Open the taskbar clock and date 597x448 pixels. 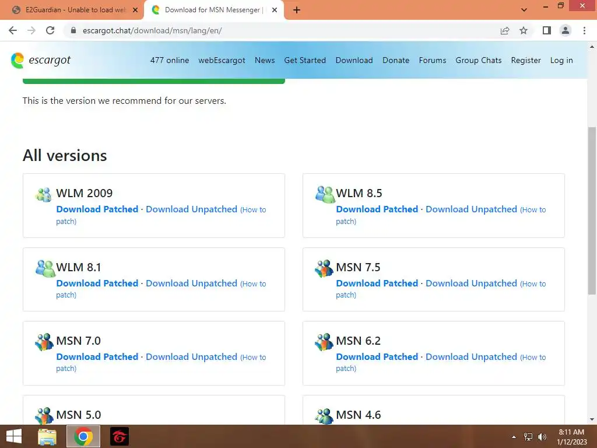tap(571, 436)
